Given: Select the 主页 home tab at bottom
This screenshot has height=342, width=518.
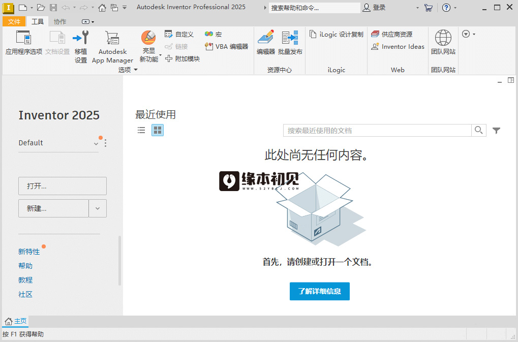Looking at the screenshot, I should click(x=16, y=321).
